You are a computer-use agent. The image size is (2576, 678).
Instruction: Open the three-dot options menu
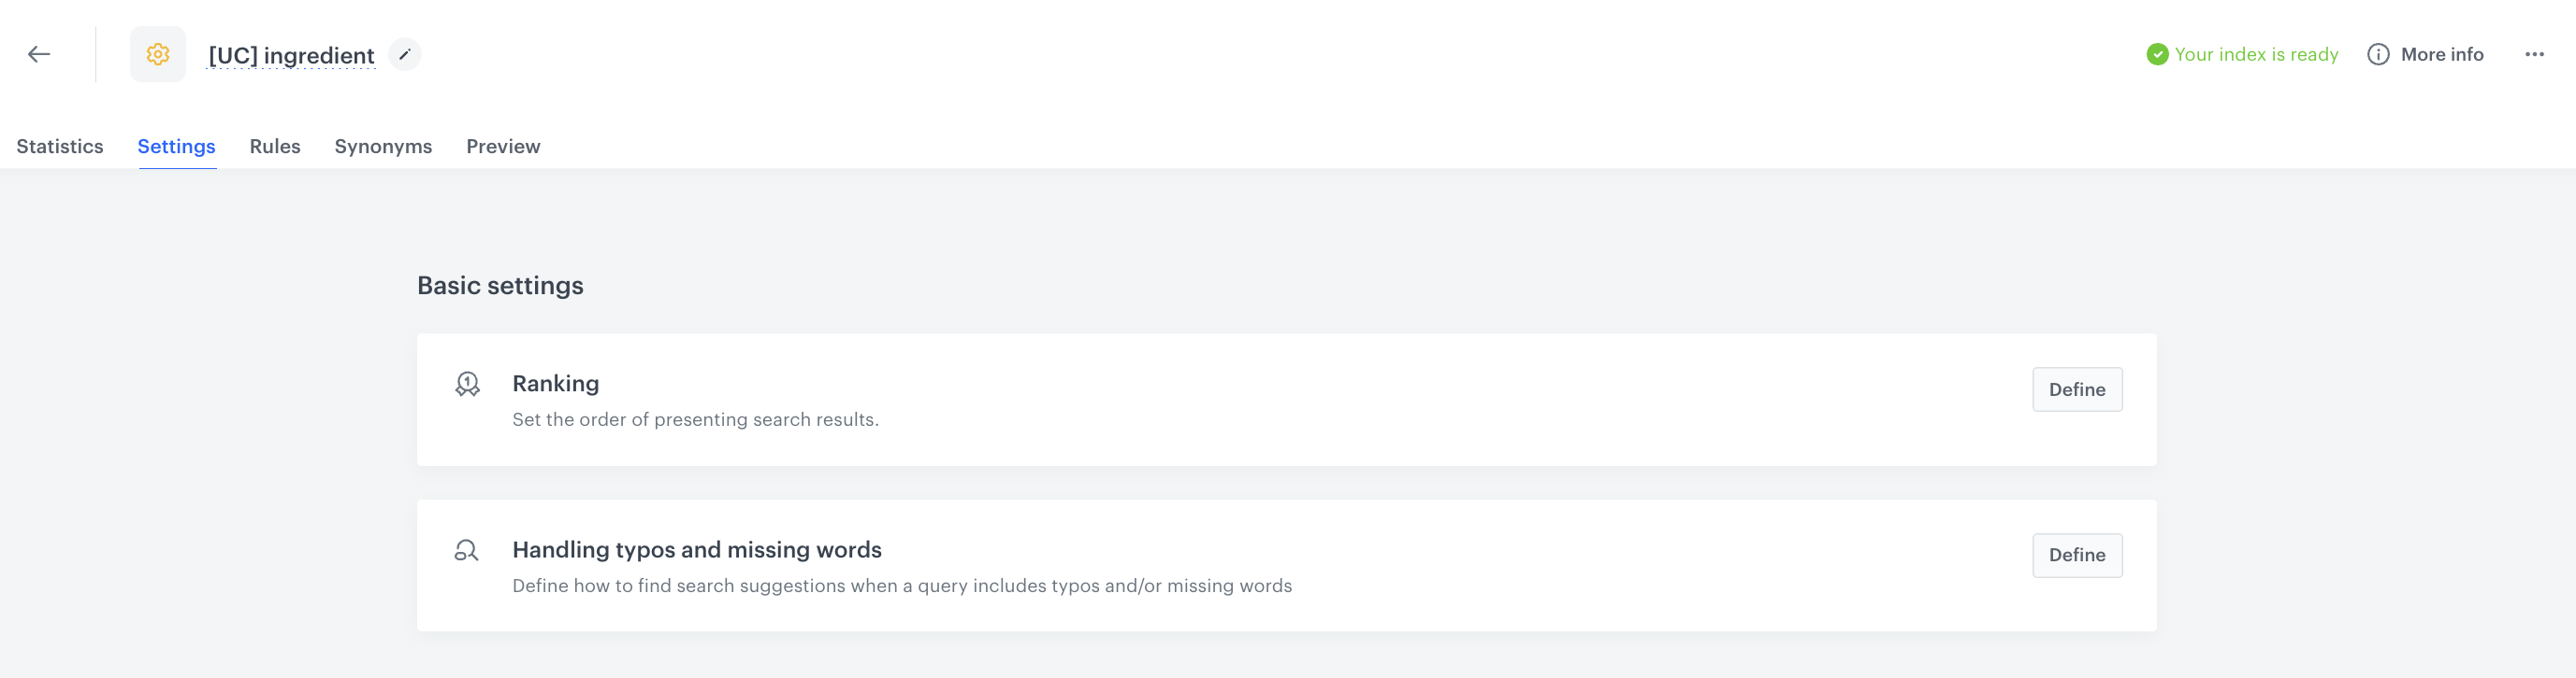pos(2533,55)
